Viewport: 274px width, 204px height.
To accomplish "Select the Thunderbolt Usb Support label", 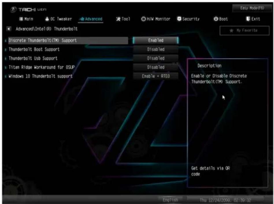I will pos(33,58).
